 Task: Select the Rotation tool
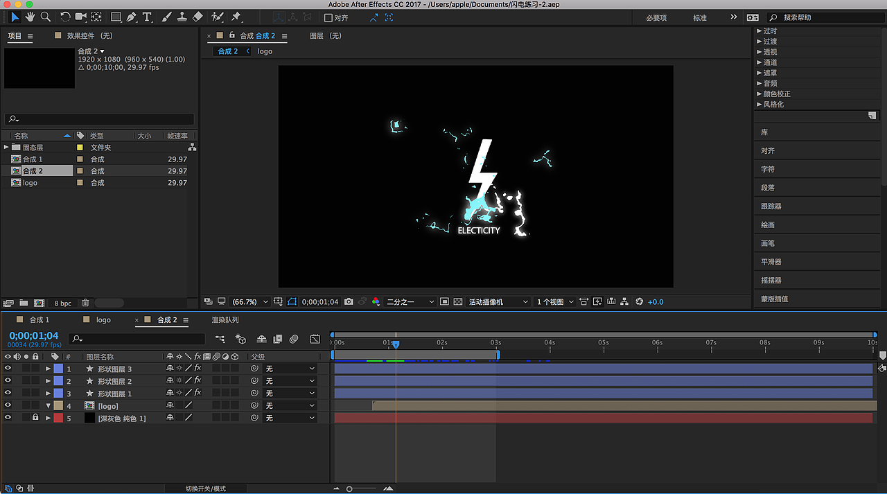[x=65, y=17]
